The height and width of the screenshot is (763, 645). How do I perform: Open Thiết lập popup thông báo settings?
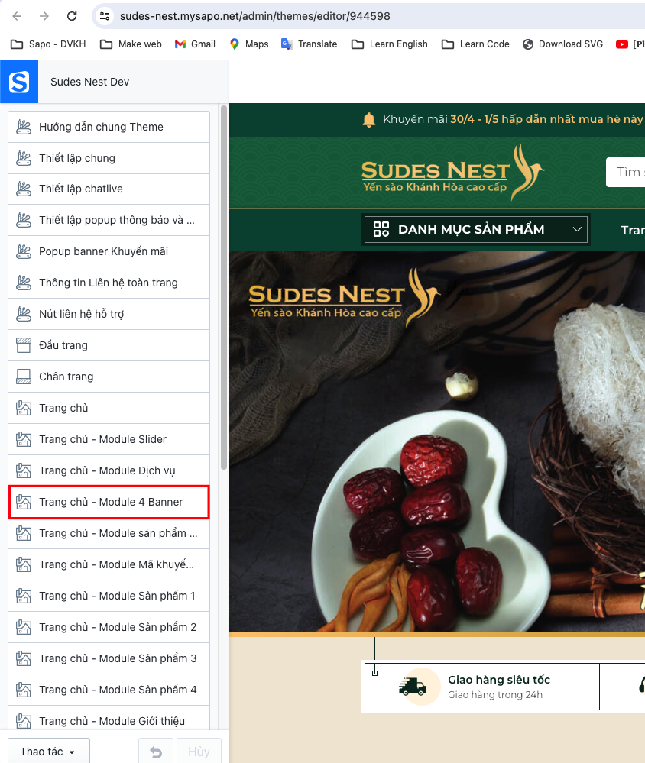109,221
